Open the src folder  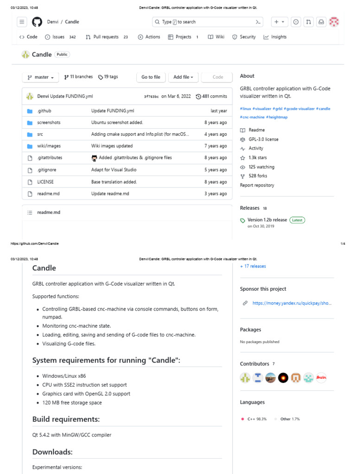[40, 134]
